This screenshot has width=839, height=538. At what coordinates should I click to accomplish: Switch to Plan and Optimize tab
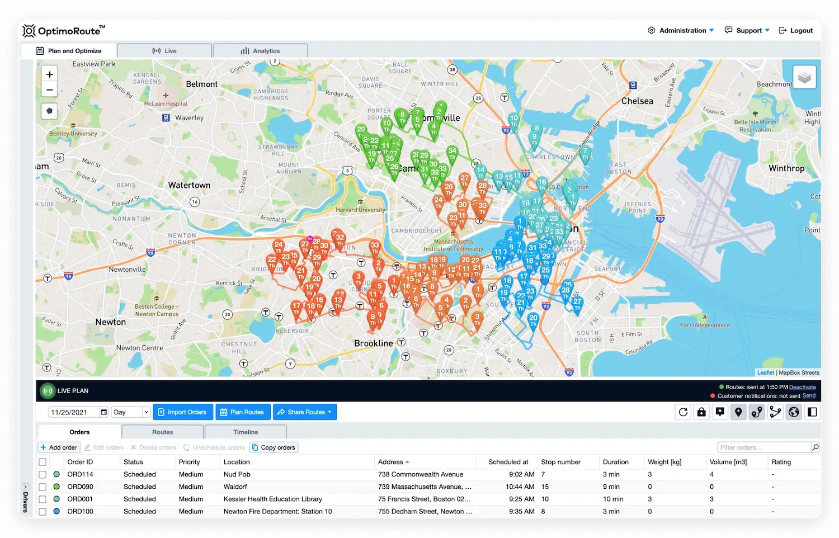click(69, 51)
